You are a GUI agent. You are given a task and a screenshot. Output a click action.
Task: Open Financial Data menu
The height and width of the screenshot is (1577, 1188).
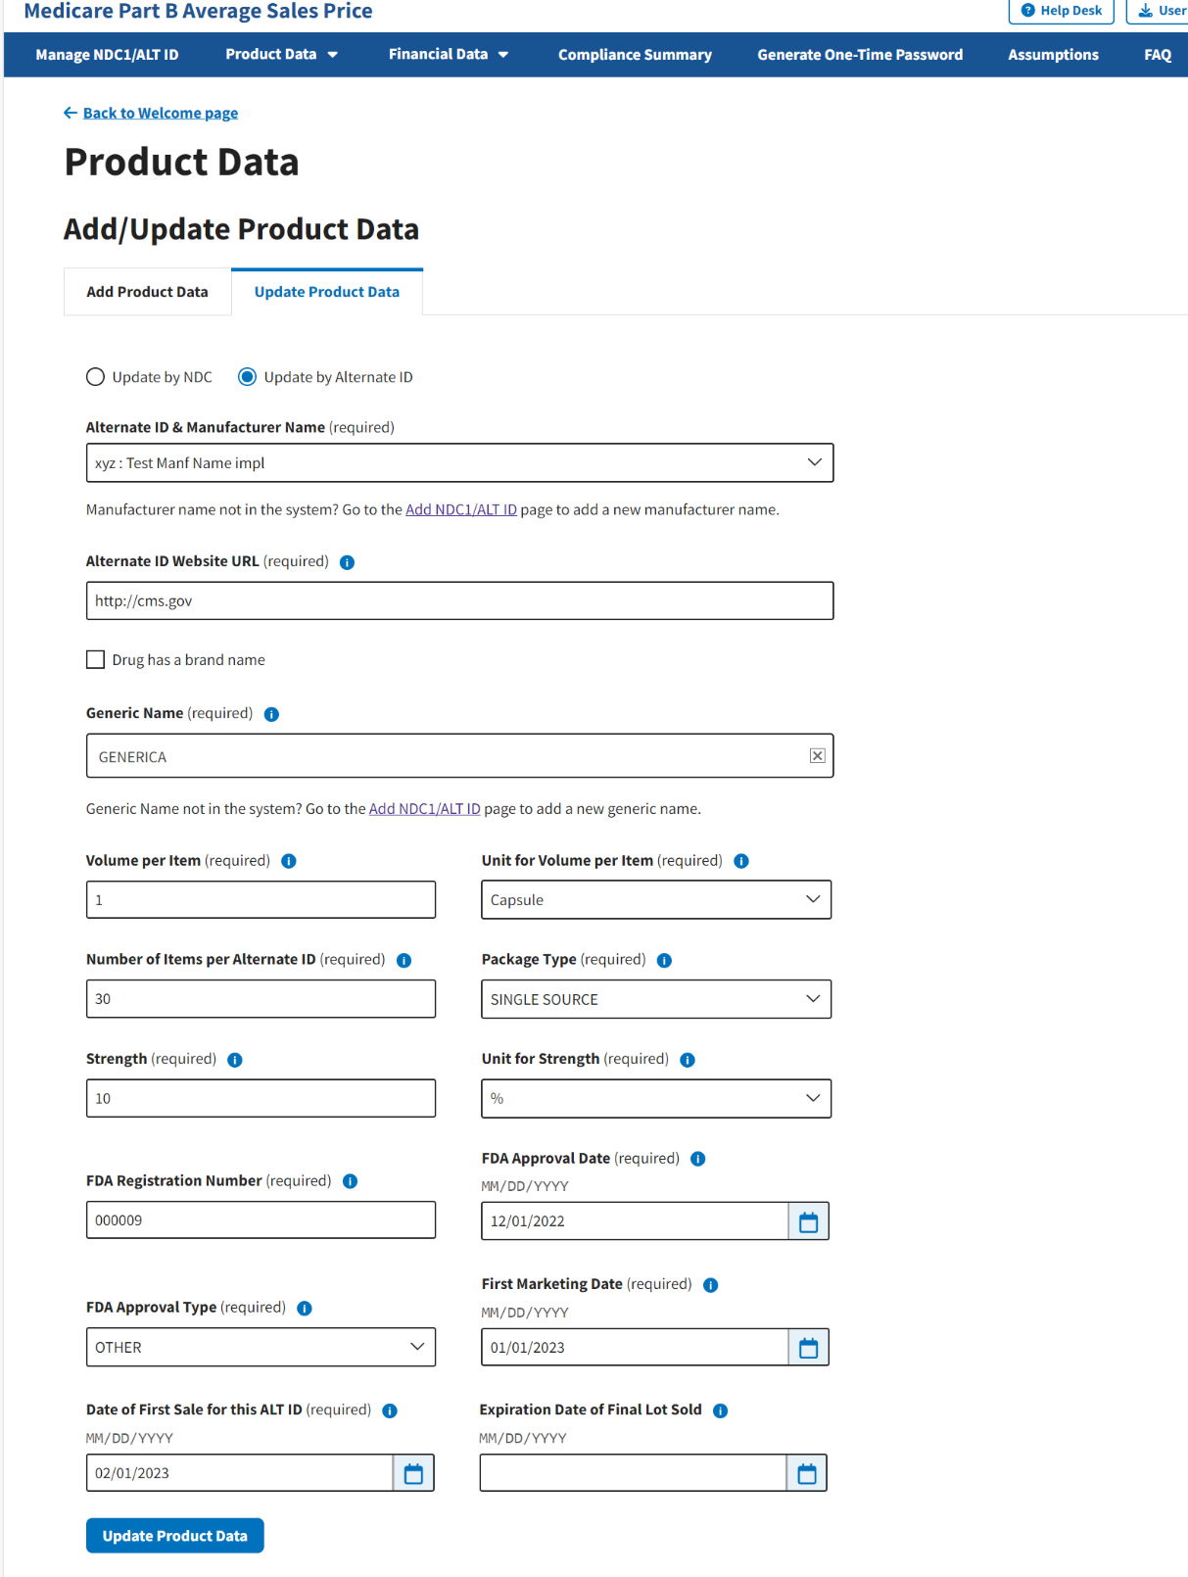pyautogui.click(x=448, y=55)
